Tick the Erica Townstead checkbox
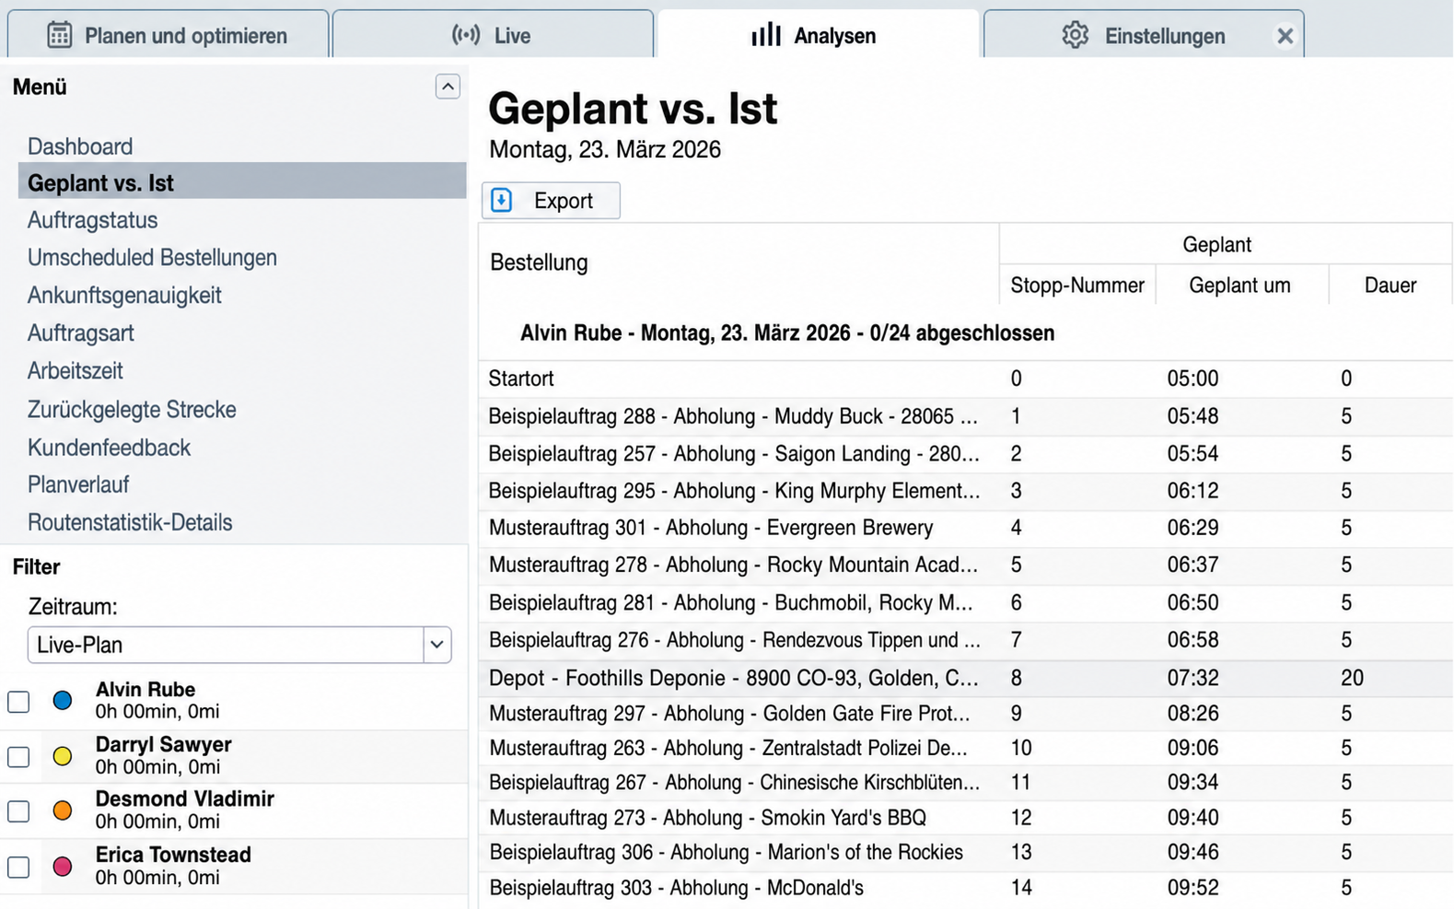Image resolution: width=1454 pixels, height=909 pixels. tap(18, 867)
